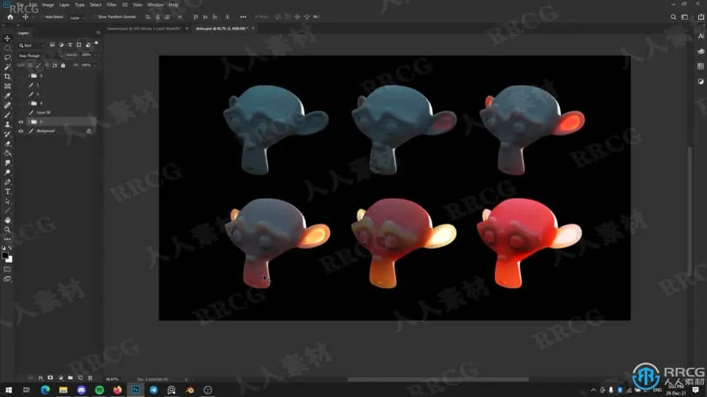The image size is (707, 397).
Task: Toggle visibility of group 1 layer
Action: (21, 121)
